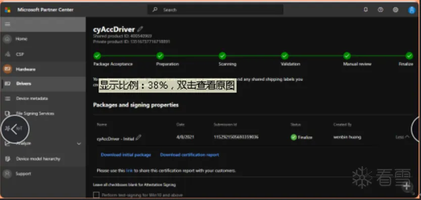
Task: Click the Microsoft logo in the header
Action: [8, 10]
